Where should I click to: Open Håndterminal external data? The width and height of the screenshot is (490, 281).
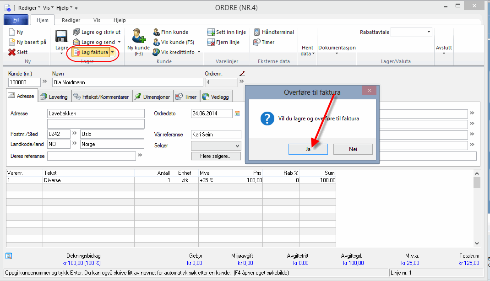(x=274, y=32)
